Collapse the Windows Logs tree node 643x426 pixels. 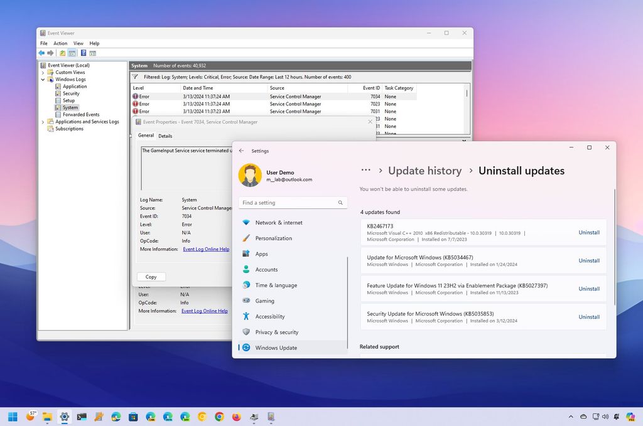pos(43,79)
